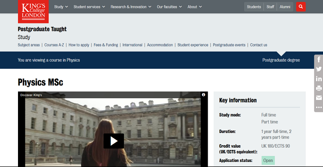Click the video info icon
Screen dimensions: 323x167
pyautogui.click(x=203, y=95)
